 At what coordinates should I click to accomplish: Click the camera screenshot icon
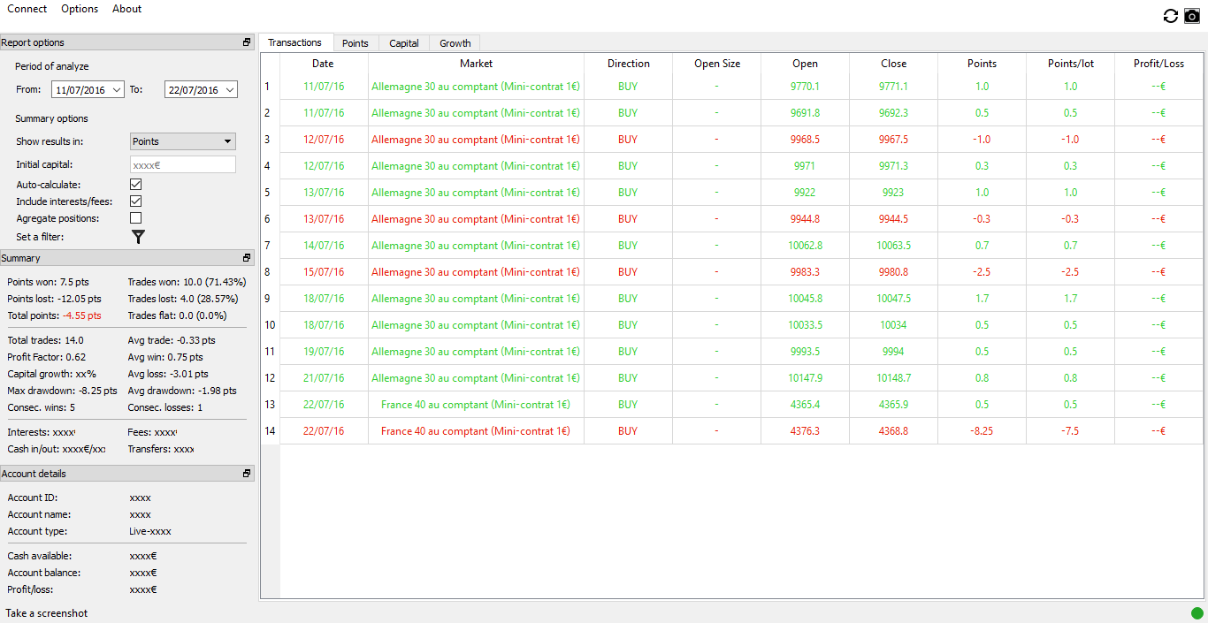pos(1192,16)
